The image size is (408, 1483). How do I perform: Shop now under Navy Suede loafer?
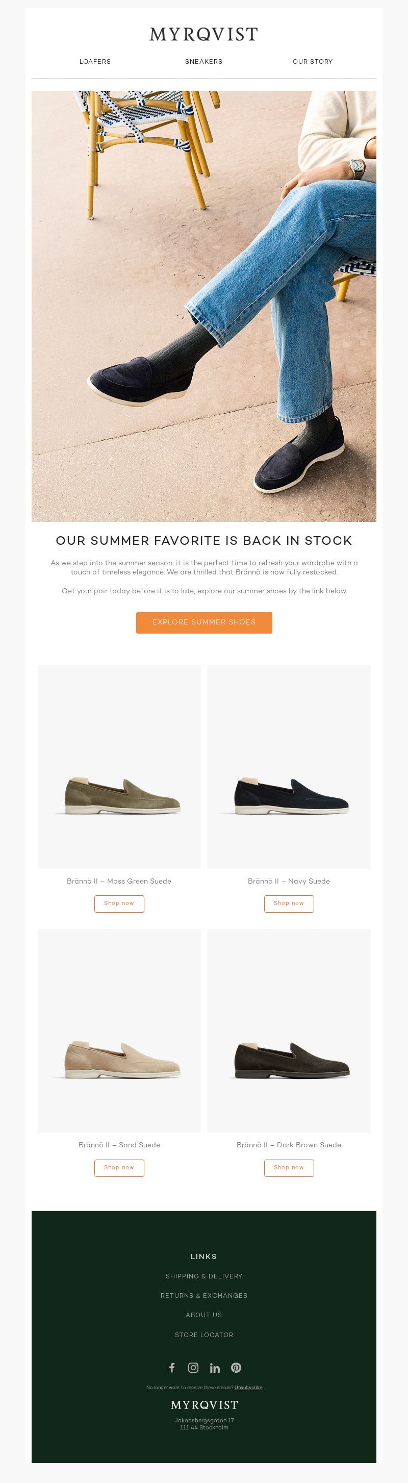289,903
